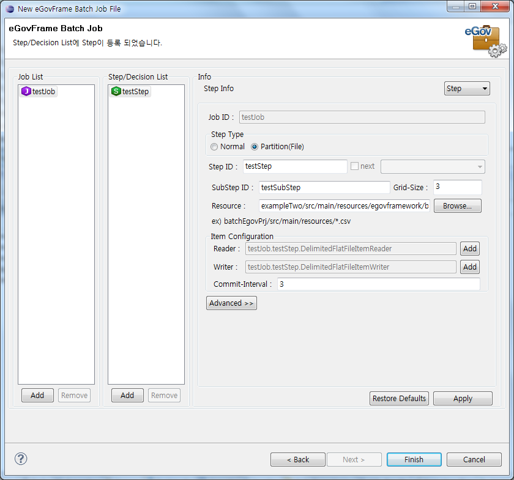The image size is (514, 480).
Task: Maximize the dialog window
Action: point(472,6)
